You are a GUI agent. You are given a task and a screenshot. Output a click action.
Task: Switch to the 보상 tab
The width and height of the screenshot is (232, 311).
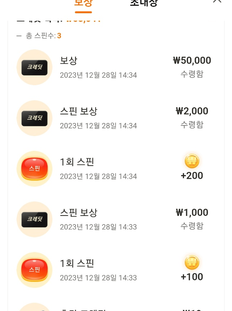83,3
